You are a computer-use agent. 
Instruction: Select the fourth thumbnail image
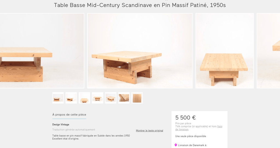pos(98,98)
